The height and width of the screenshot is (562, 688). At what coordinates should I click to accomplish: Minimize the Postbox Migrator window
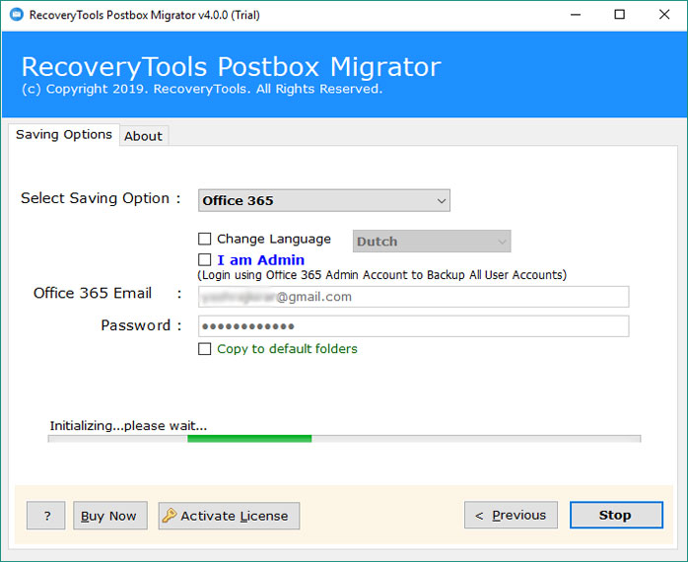pos(575,15)
